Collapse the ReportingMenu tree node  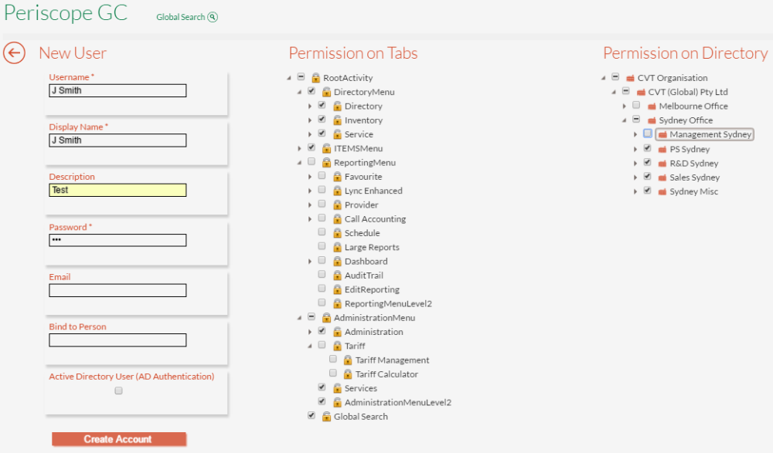click(299, 163)
